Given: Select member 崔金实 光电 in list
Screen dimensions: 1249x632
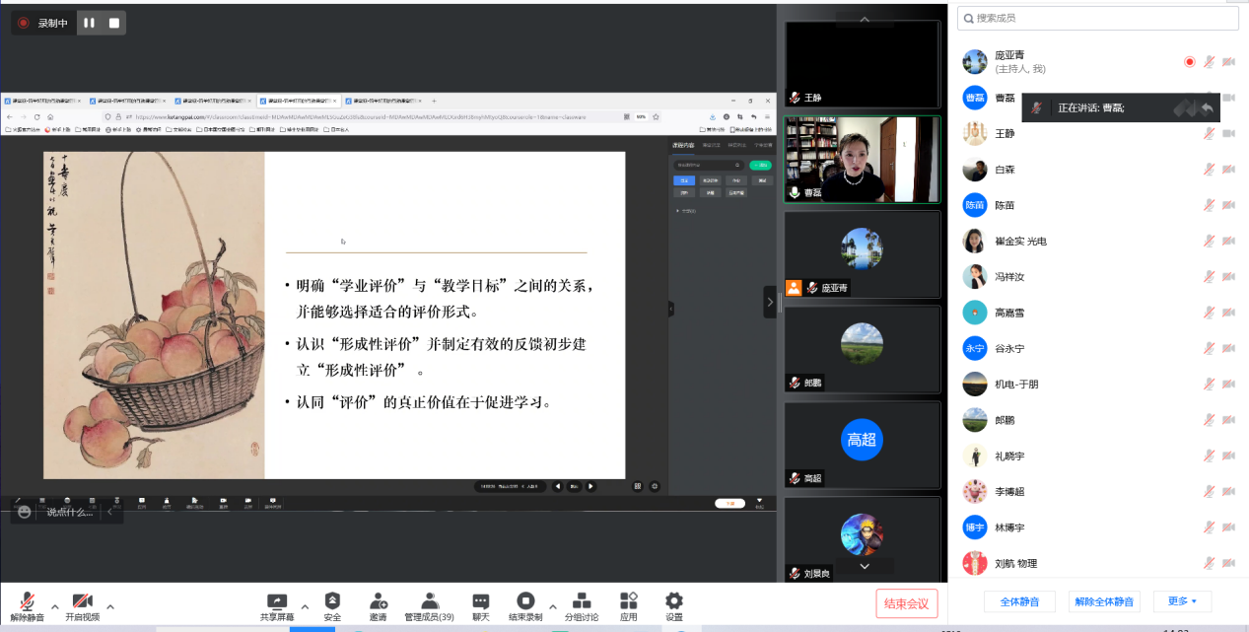Looking at the screenshot, I should pos(1098,241).
